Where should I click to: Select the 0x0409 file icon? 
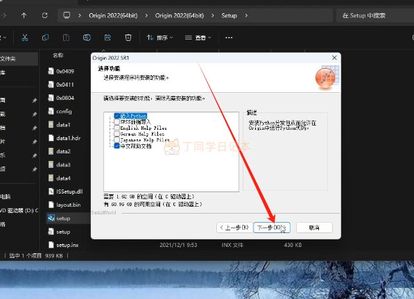click(51, 71)
